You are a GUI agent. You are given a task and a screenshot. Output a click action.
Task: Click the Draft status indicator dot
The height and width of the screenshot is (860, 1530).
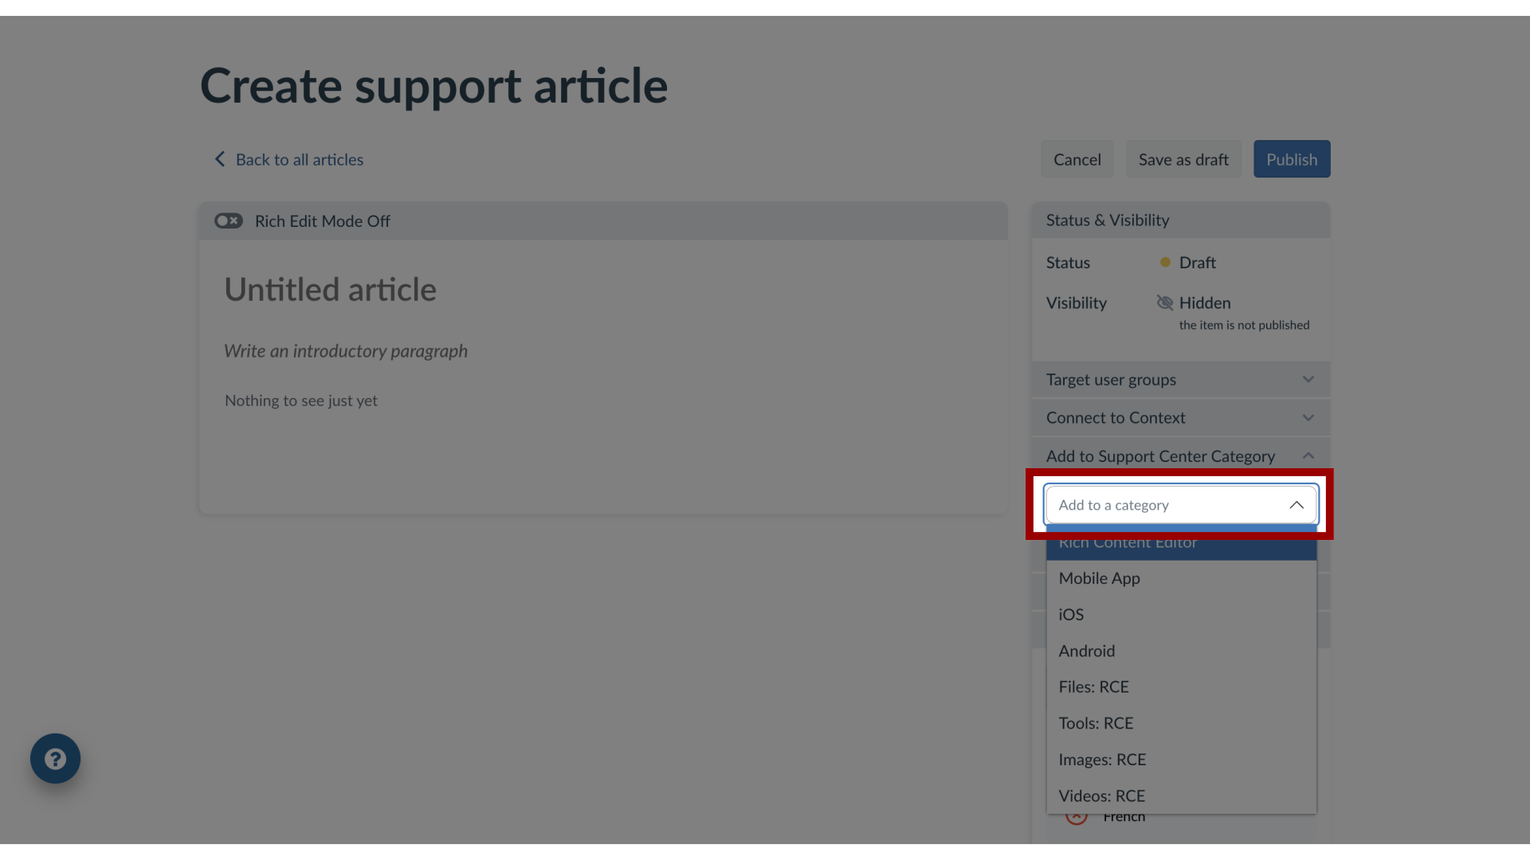pyautogui.click(x=1165, y=261)
